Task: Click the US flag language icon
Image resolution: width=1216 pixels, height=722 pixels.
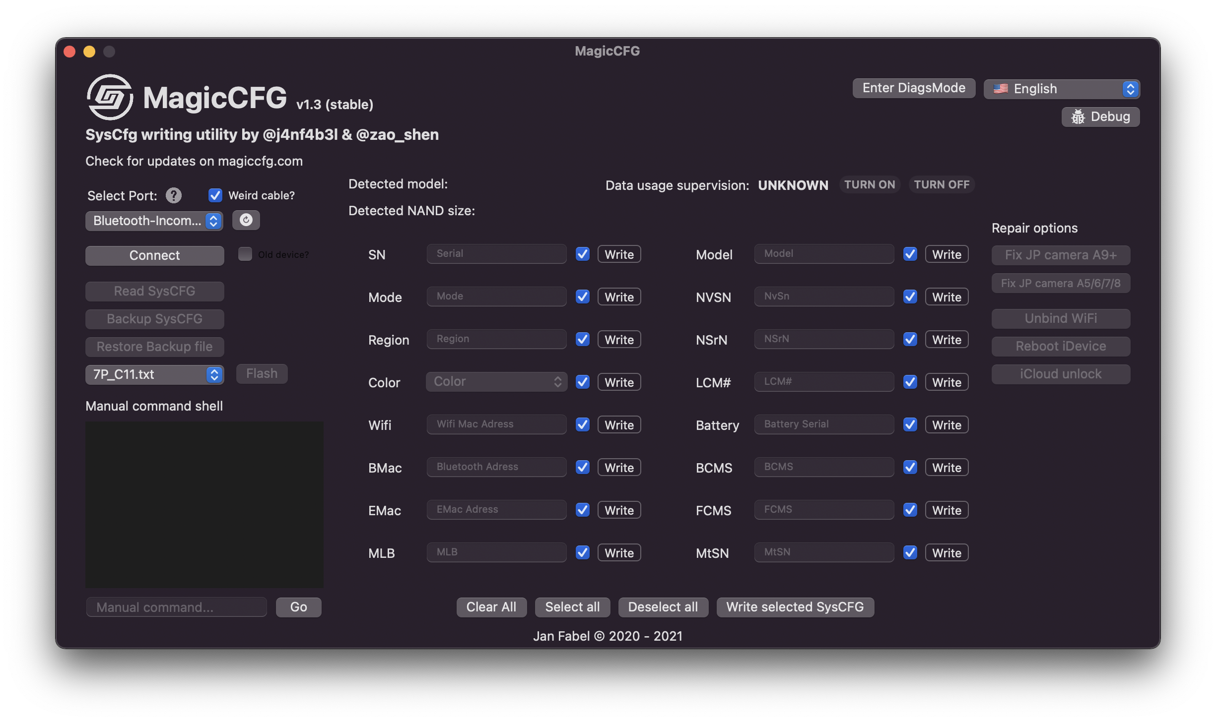Action: [1000, 89]
